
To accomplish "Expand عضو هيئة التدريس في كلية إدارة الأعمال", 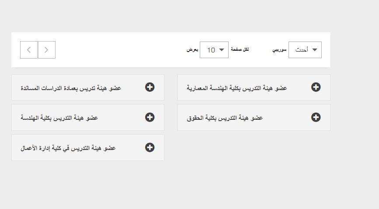I will tap(68, 148).
